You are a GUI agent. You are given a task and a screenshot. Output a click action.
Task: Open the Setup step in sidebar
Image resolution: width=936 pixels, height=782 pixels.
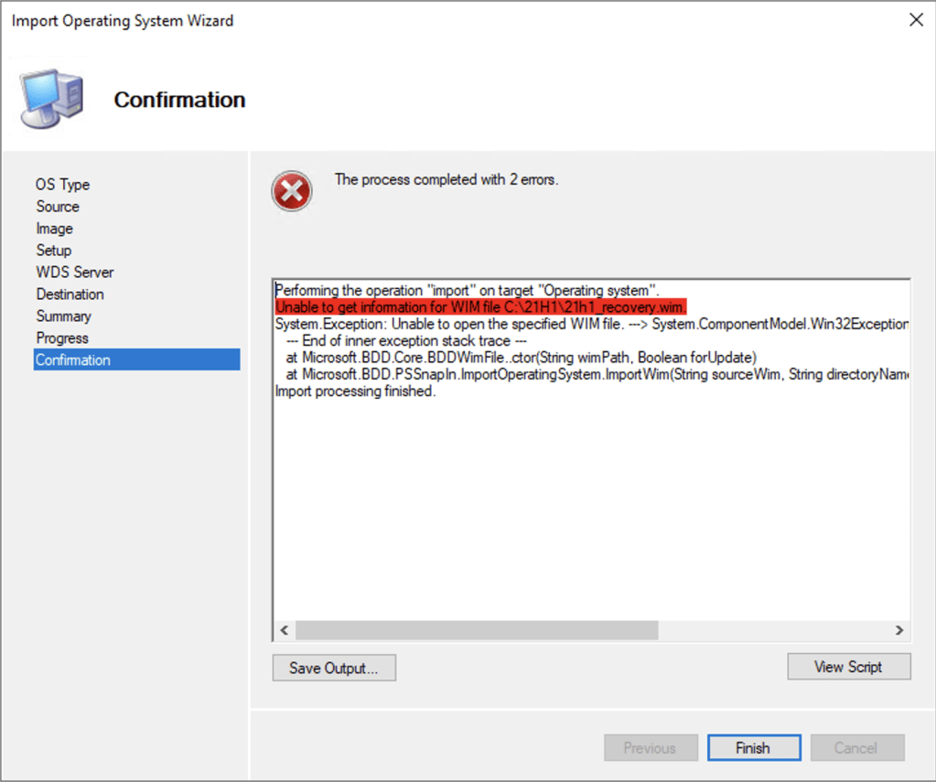coord(53,251)
